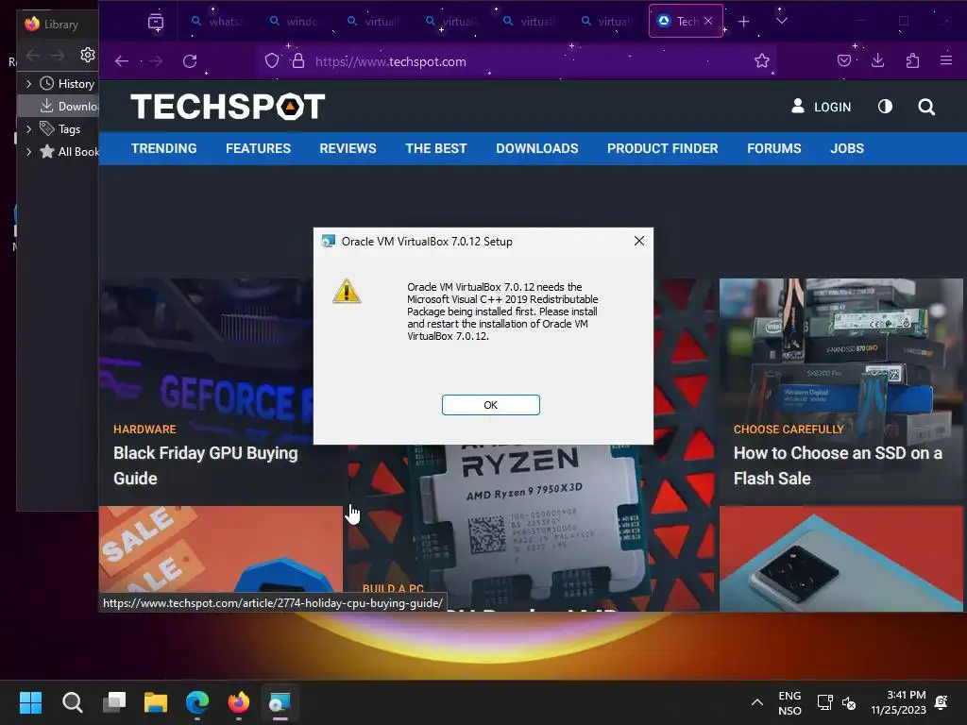This screenshot has height=725, width=967.
Task: Open the Firefox View pinned button
Action: (156, 23)
